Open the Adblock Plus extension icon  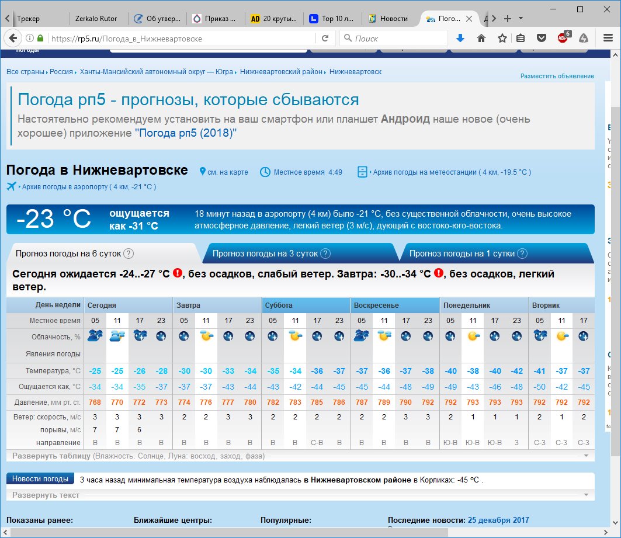[x=563, y=39]
